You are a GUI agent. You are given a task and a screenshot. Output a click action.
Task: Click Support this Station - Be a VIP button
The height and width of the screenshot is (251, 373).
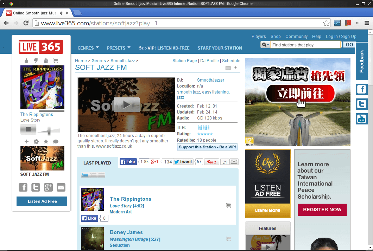click(207, 147)
